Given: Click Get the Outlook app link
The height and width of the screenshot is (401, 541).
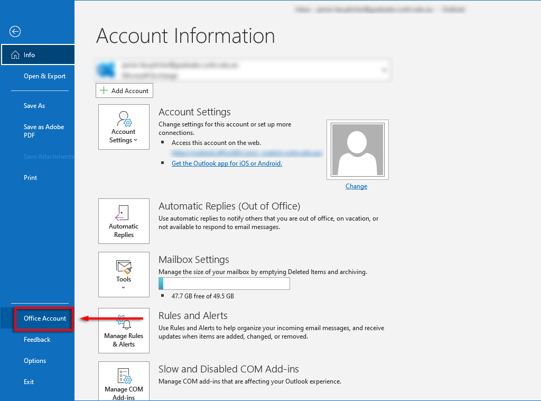Looking at the screenshot, I should [x=227, y=163].
